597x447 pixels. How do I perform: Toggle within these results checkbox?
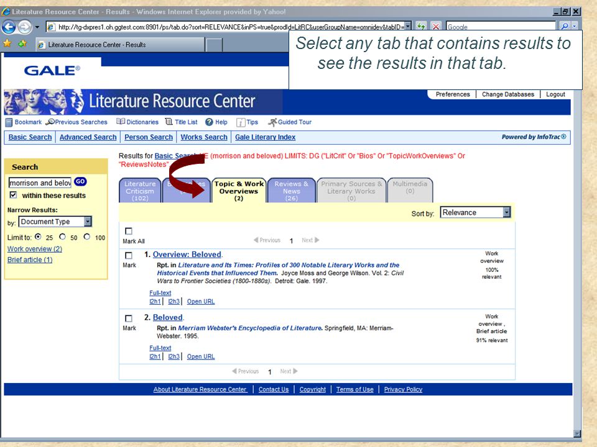(x=13, y=195)
